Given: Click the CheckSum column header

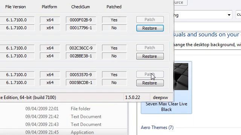Looking at the screenshot, I should coord(81,7).
